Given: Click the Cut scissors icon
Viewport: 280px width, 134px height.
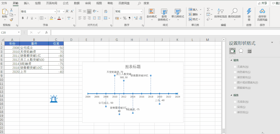Looking at the screenshot, I should 11,10.
